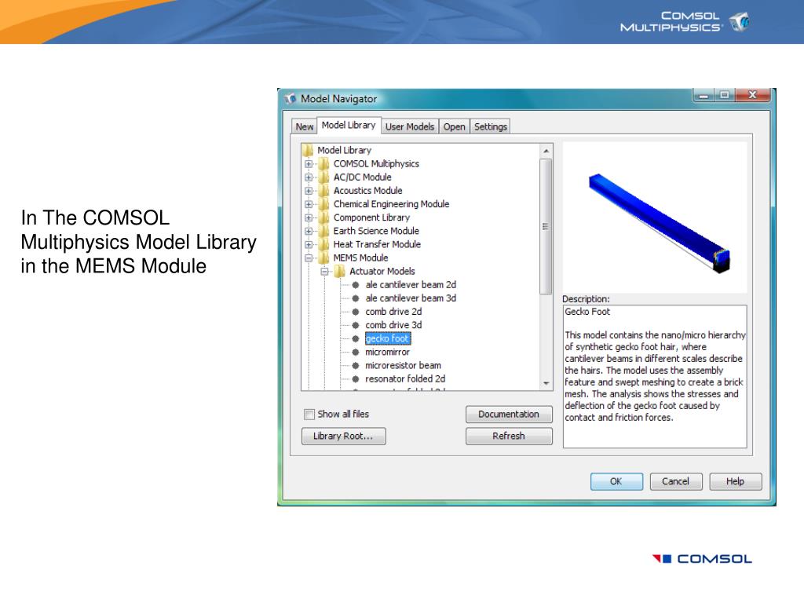Expand the AC/DC Module tree node

point(308,177)
